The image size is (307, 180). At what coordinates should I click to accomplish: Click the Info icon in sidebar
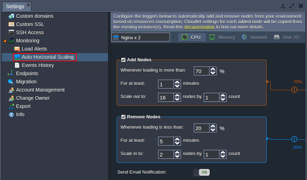pos(11,115)
